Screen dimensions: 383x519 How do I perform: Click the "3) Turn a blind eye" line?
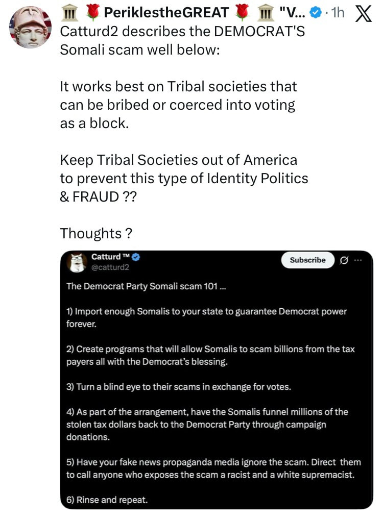179,387
